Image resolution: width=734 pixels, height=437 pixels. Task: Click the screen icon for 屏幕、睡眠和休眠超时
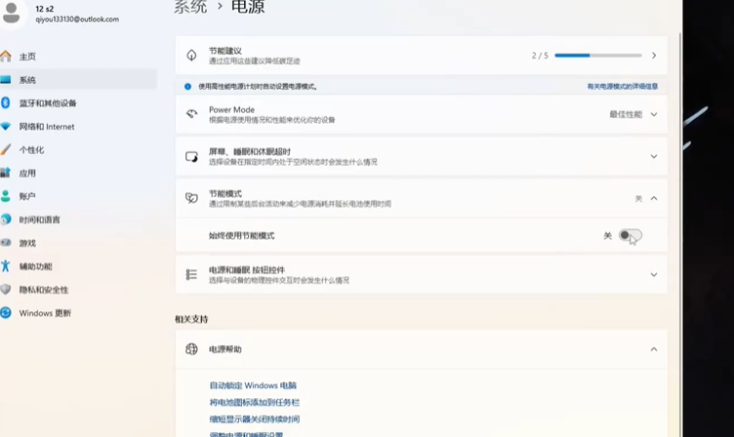[x=191, y=156]
